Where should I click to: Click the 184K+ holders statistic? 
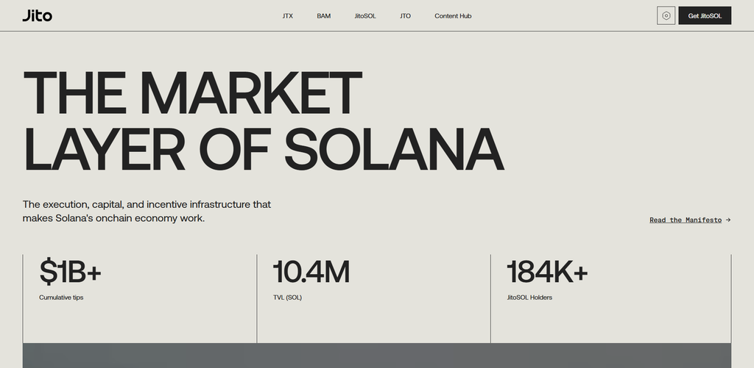[x=547, y=272]
